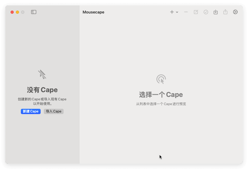This screenshot has height=169, width=248.
Task: Expand the chevron next to the plus icon
Action: 177,12
